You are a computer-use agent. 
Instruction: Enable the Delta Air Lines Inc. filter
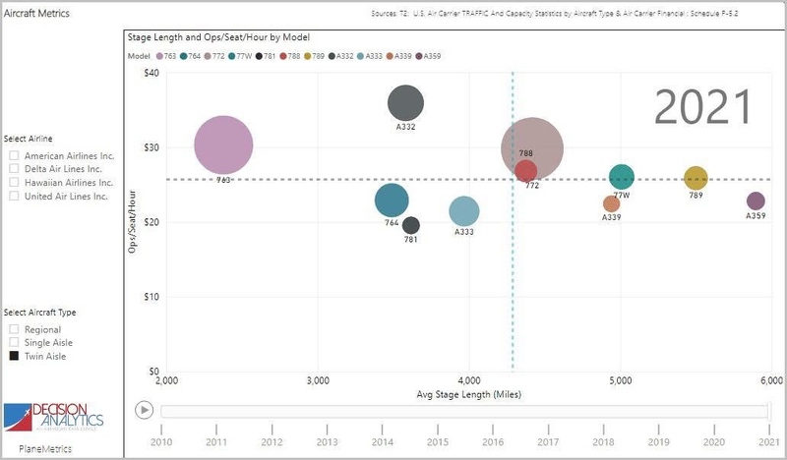[14, 169]
